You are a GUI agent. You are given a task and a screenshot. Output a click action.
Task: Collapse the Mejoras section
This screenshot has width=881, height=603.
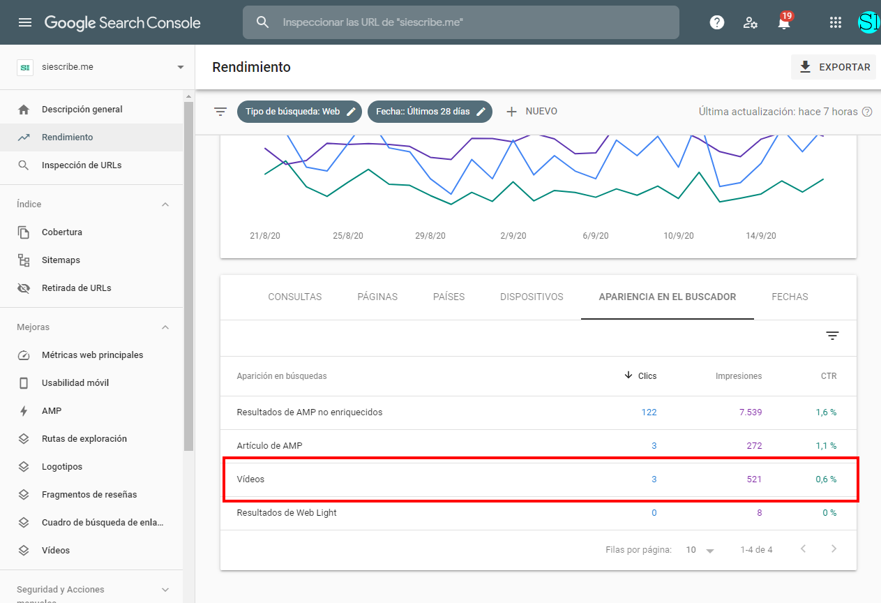[x=165, y=327]
